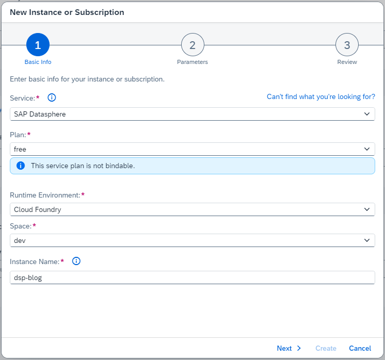Expand the Plan dropdown arrow
The width and height of the screenshot is (385, 360).
point(367,149)
